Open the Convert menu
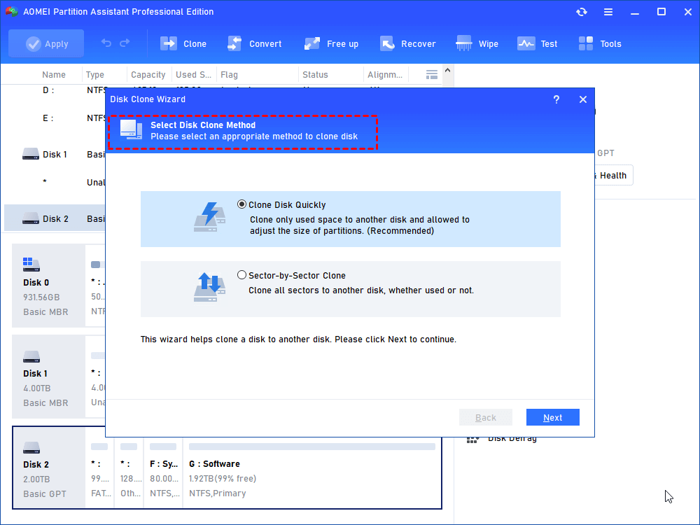 (x=255, y=43)
